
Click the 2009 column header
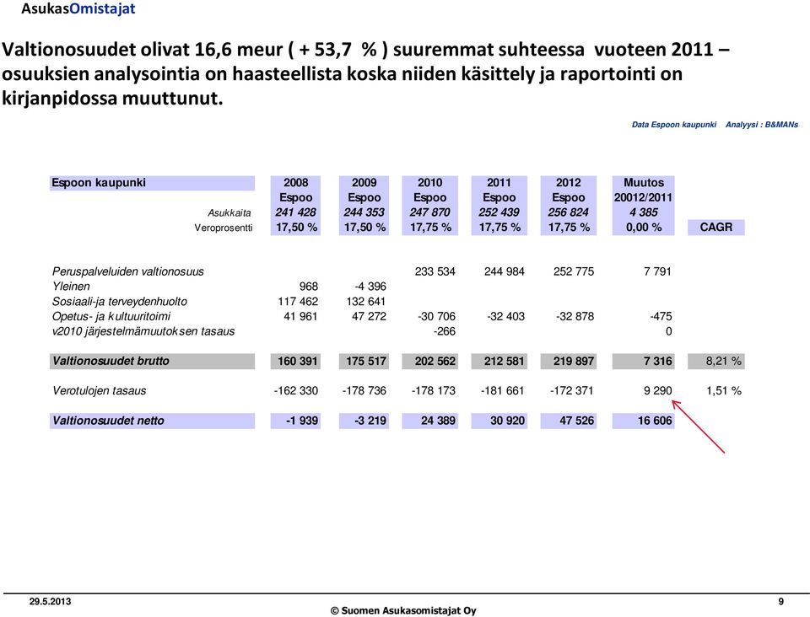pyautogui.click(x=364, y=183)
